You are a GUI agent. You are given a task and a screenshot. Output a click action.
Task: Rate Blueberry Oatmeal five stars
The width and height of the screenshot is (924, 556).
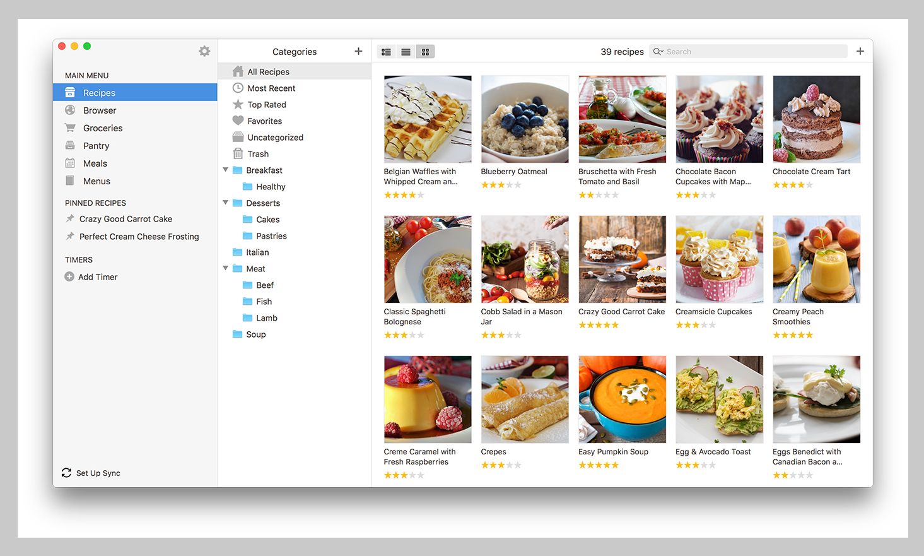click(518, 185)
